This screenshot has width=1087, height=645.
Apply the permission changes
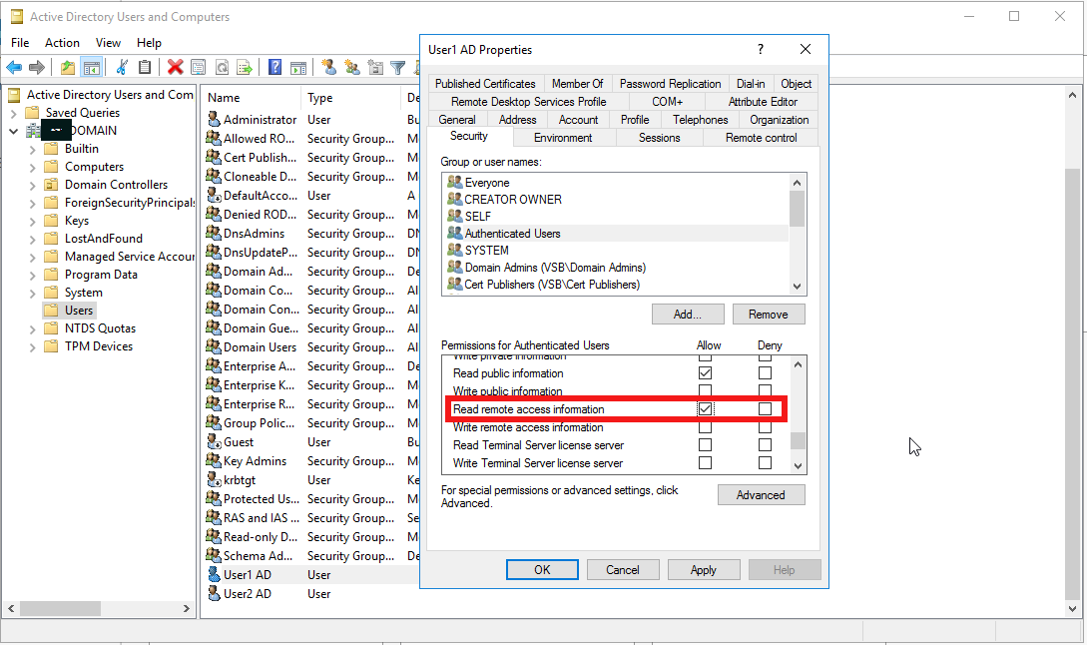(703, 569)
